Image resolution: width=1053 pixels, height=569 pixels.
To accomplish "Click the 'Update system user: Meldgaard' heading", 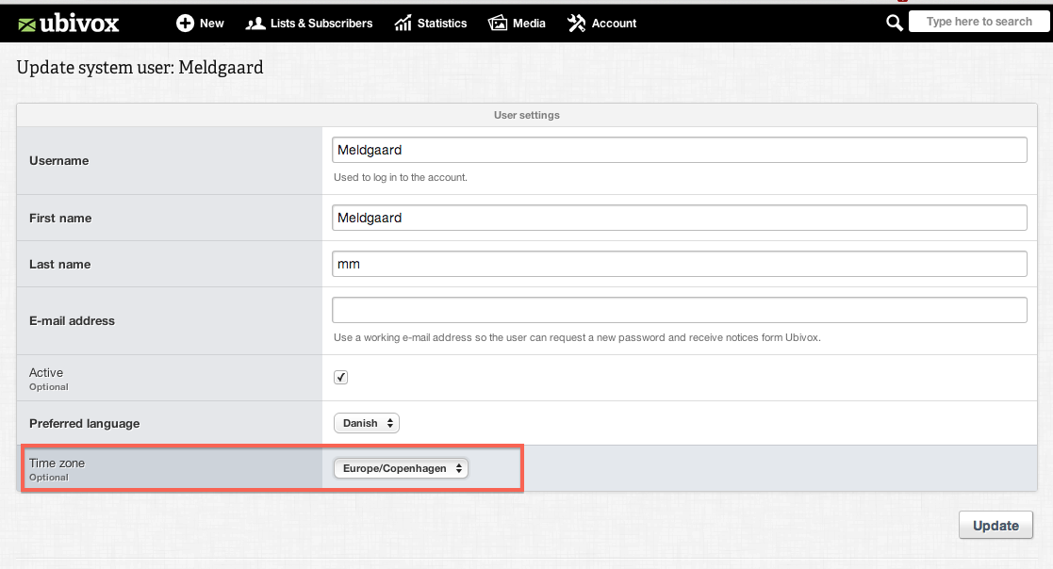I will click(x=140, y=68).
